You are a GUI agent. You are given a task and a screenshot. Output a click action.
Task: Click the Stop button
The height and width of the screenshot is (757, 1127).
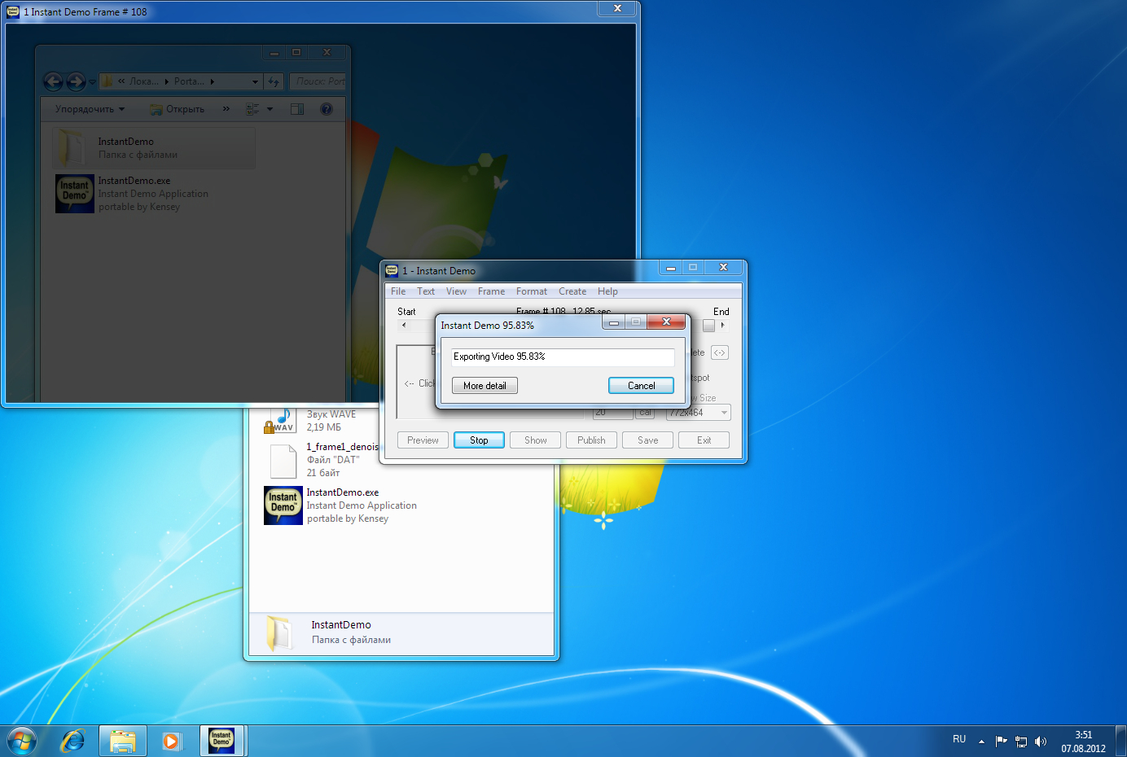479,440
